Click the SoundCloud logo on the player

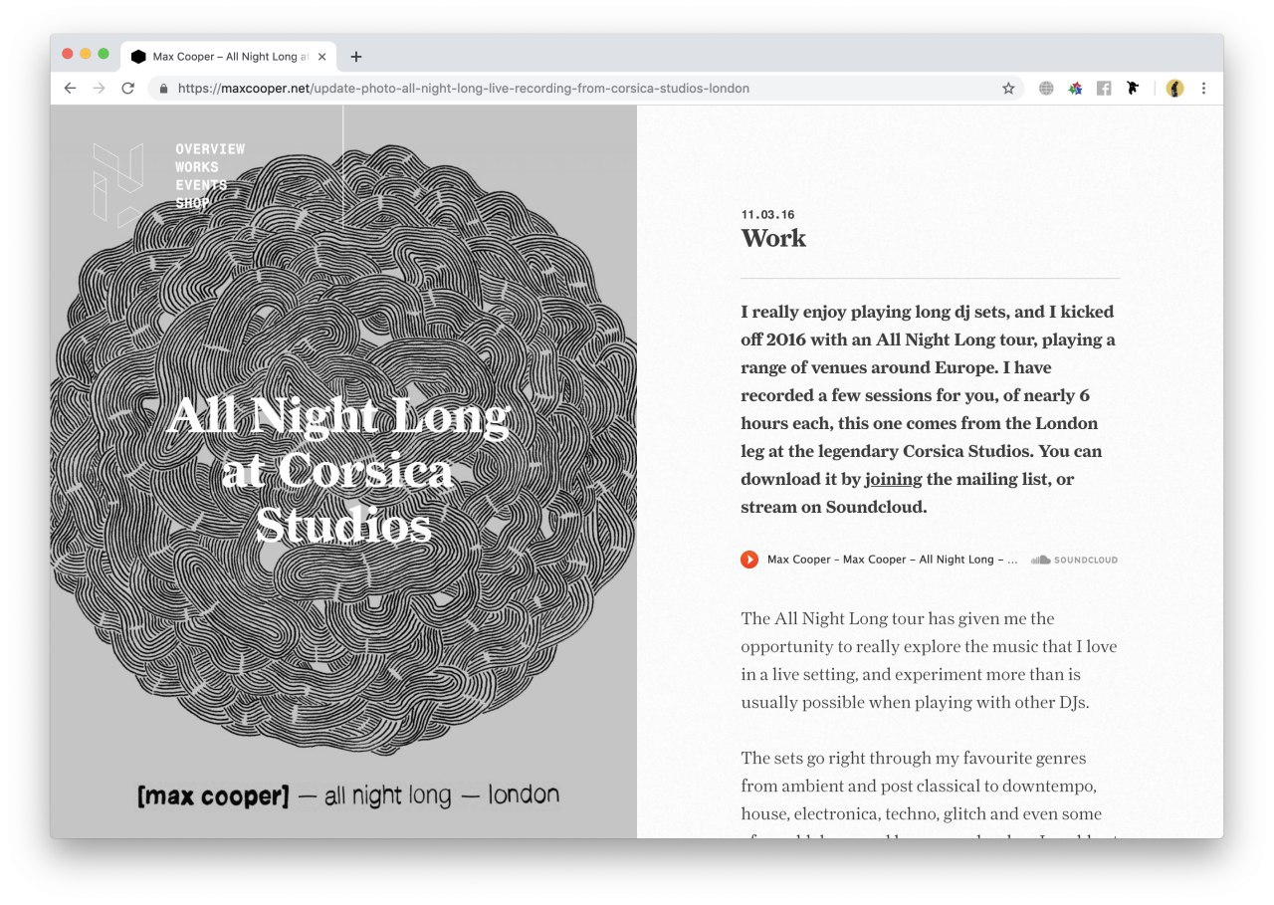1074,560
